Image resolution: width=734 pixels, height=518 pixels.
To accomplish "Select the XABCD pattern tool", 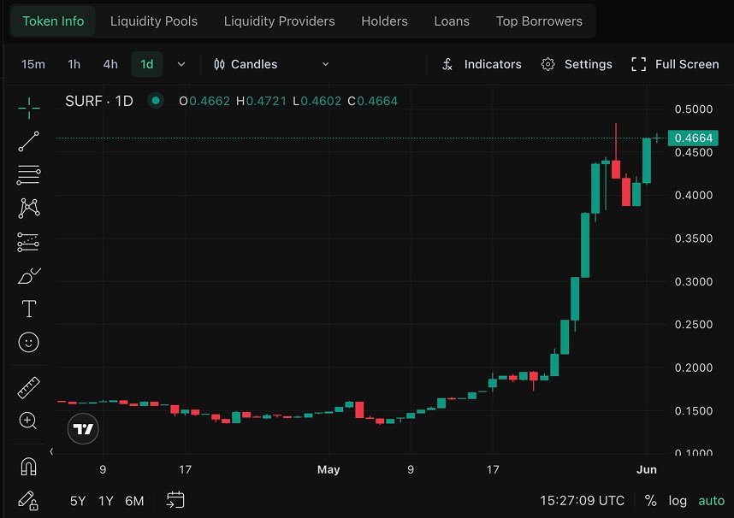I will (x=29, y=209).
